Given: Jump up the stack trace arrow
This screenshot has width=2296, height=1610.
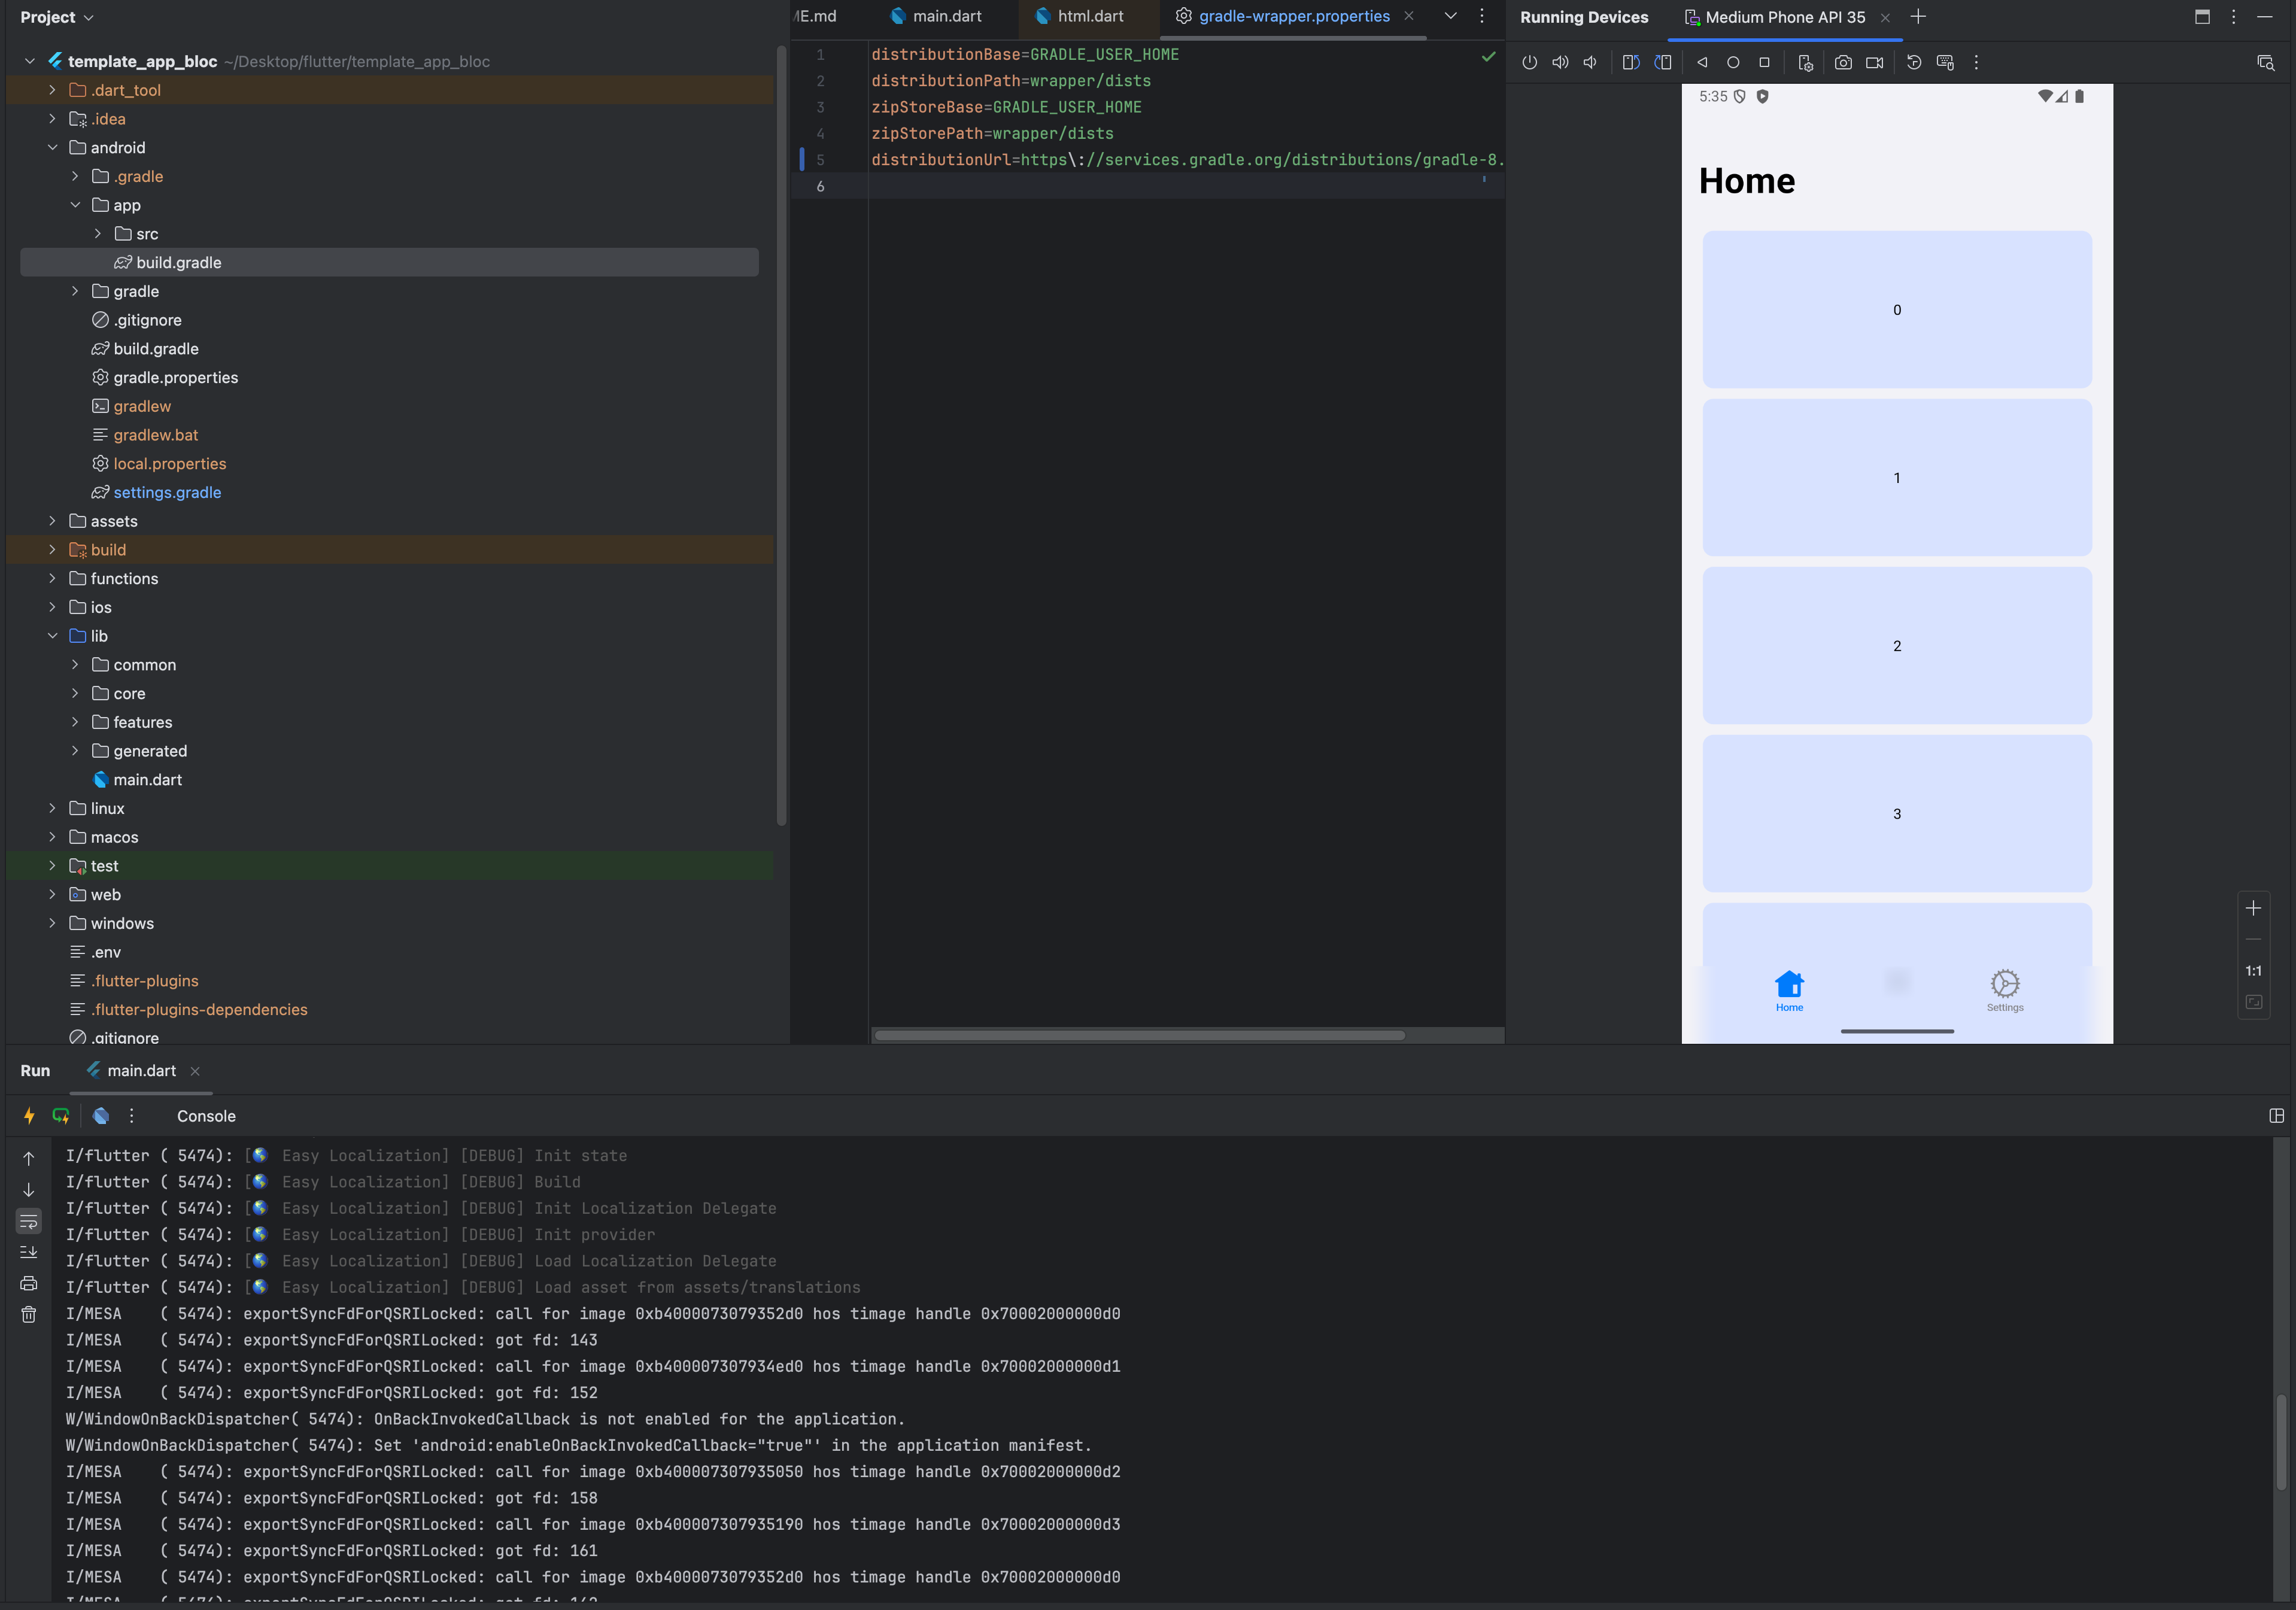Looking at the screenshot, I should pos(29,1158).
